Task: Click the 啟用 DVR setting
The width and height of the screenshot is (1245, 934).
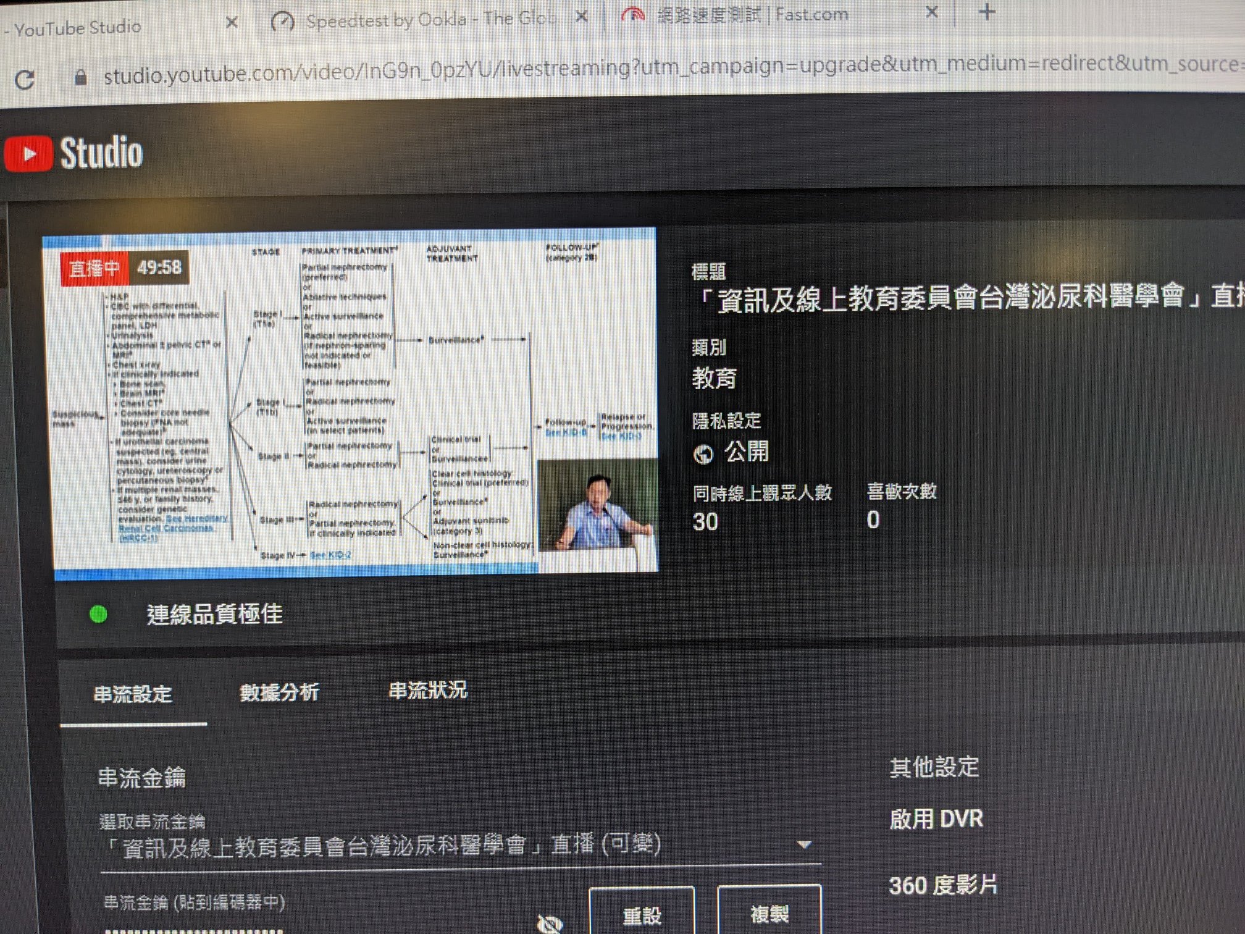Action: 936,819
